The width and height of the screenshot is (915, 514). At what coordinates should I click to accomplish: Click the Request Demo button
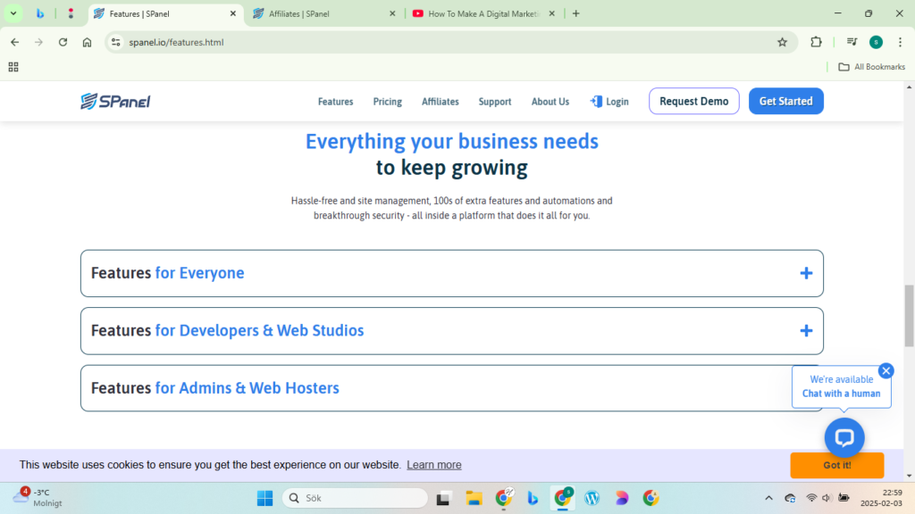[693, 101]
